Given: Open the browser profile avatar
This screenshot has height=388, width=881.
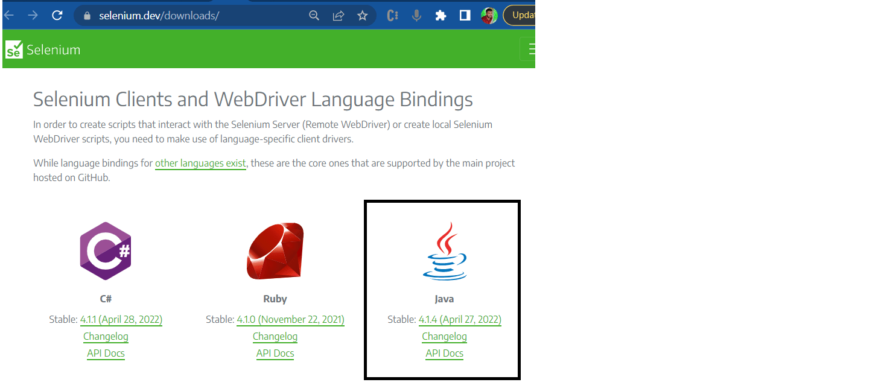Looking at the screenshot, I should tap(489, 15).
